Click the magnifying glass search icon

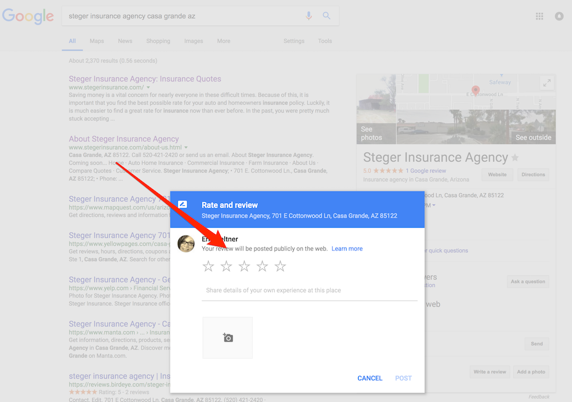point(327,16)
